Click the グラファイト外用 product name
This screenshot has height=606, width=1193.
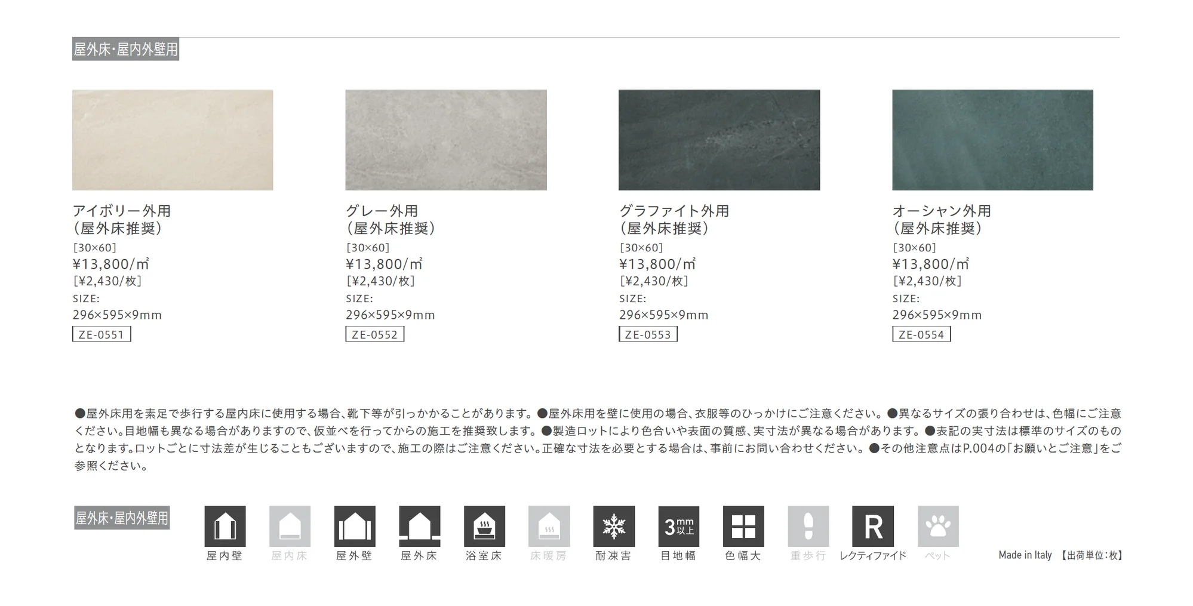point(674,211)
